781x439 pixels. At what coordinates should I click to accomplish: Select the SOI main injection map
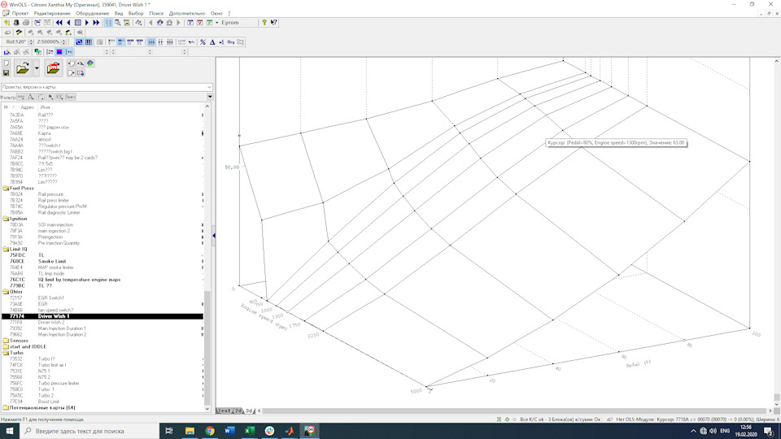click(x=56, y=225)
